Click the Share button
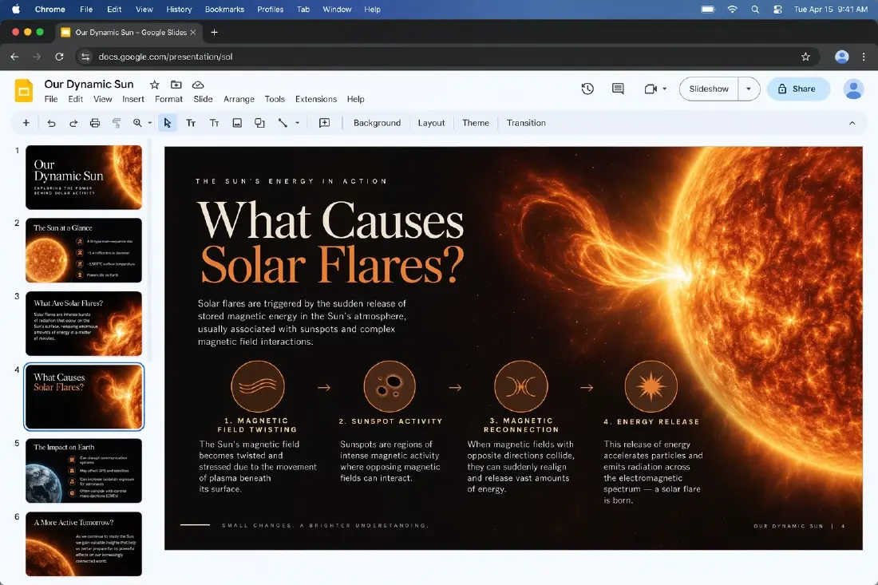 click(x=798, y=89)
